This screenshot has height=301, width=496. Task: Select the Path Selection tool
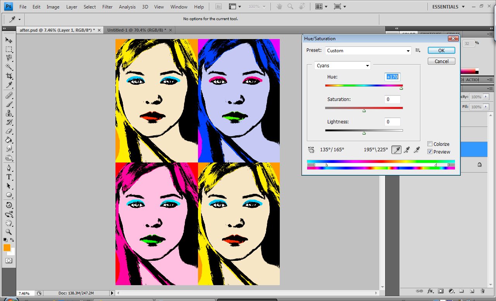(x=9, y=186)
